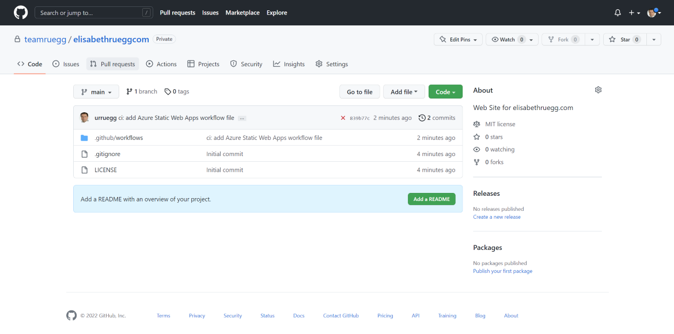Switch to the Code tab
The width and height of the screenshot is (674, 334).
click(29, 64)
